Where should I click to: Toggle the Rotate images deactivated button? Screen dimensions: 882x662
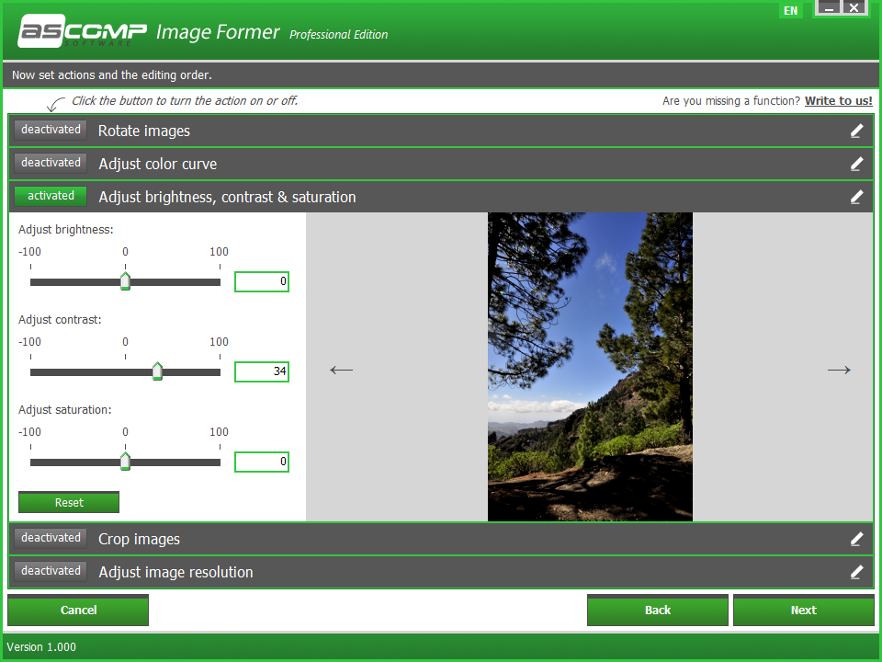coord(51,130)
